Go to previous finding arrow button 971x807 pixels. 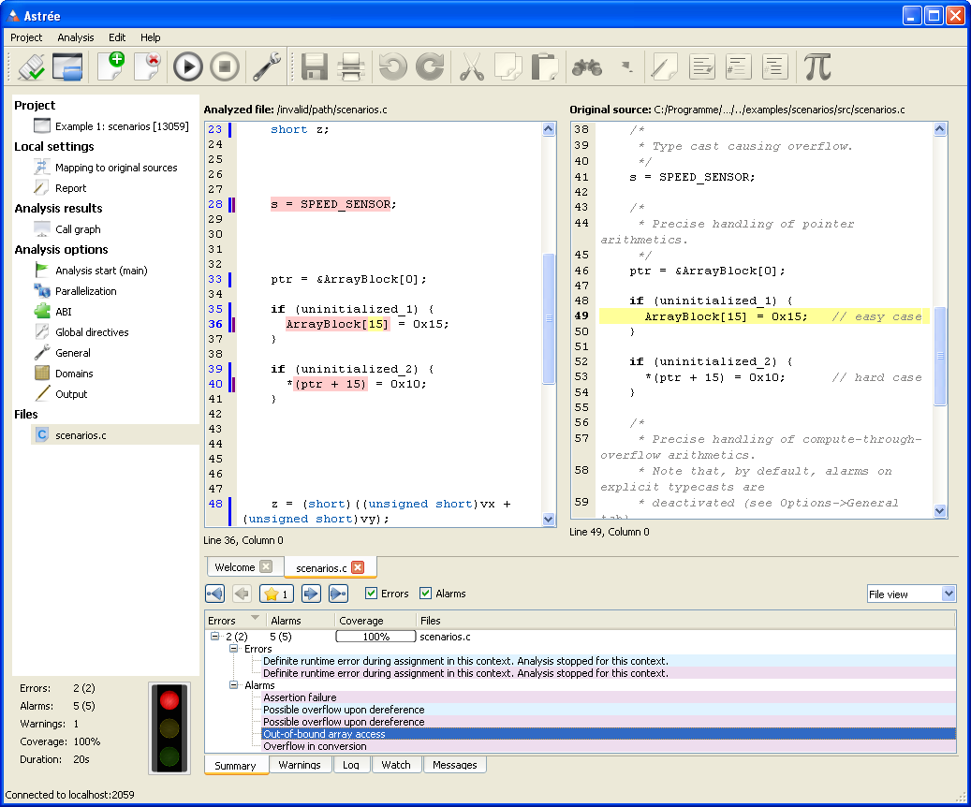click(243, 594)
